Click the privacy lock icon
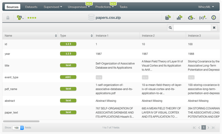The width and height of the screenshot is (222, 134). point(8,18)
